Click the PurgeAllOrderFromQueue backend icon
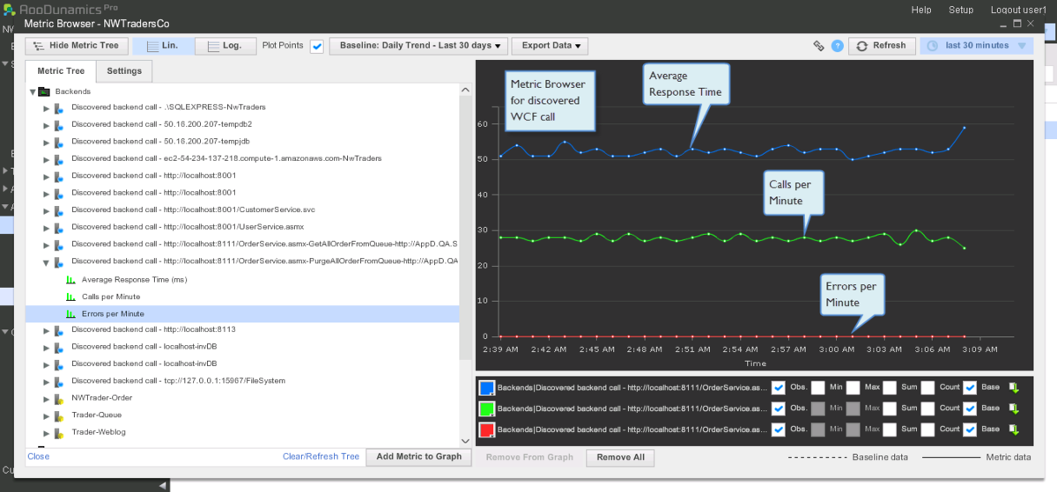The height and width of the screenshot is (492, 1057). [x=57, y=262]
